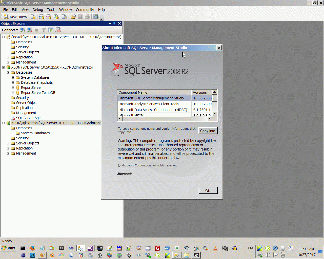Click the Filter funnel icon
The height and width of the screenshot is (259, 324).
[44, 30]
